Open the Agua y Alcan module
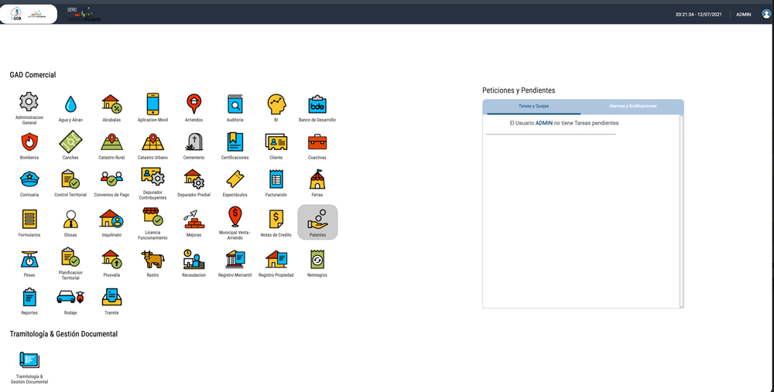This screenshot has height=392, width=774. [x=70, y=104]
